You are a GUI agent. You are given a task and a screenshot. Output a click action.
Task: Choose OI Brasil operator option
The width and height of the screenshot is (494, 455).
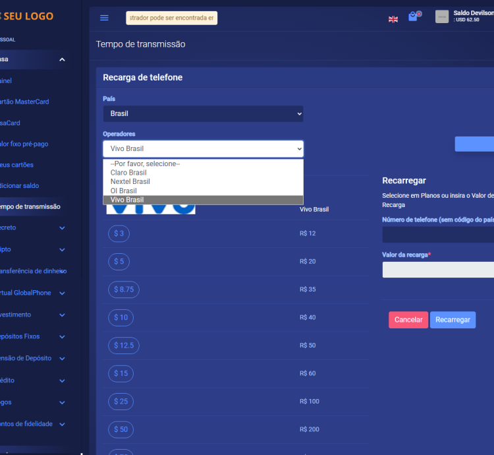[124, 191]
